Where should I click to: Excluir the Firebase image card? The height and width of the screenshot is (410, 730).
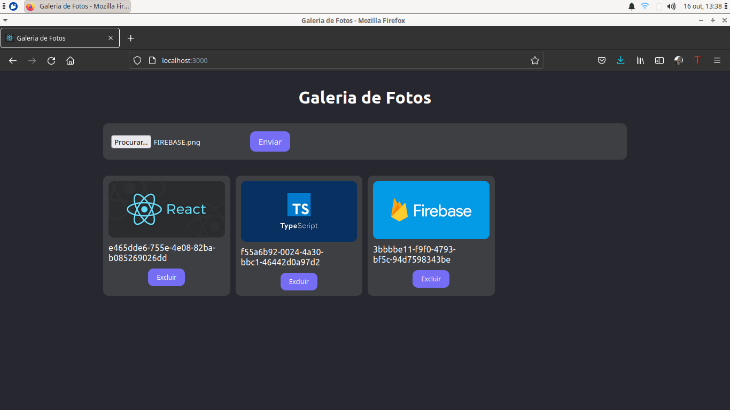click(x=431, y=279)
